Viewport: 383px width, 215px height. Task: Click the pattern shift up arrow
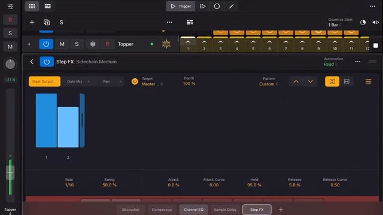click(296, 81)
